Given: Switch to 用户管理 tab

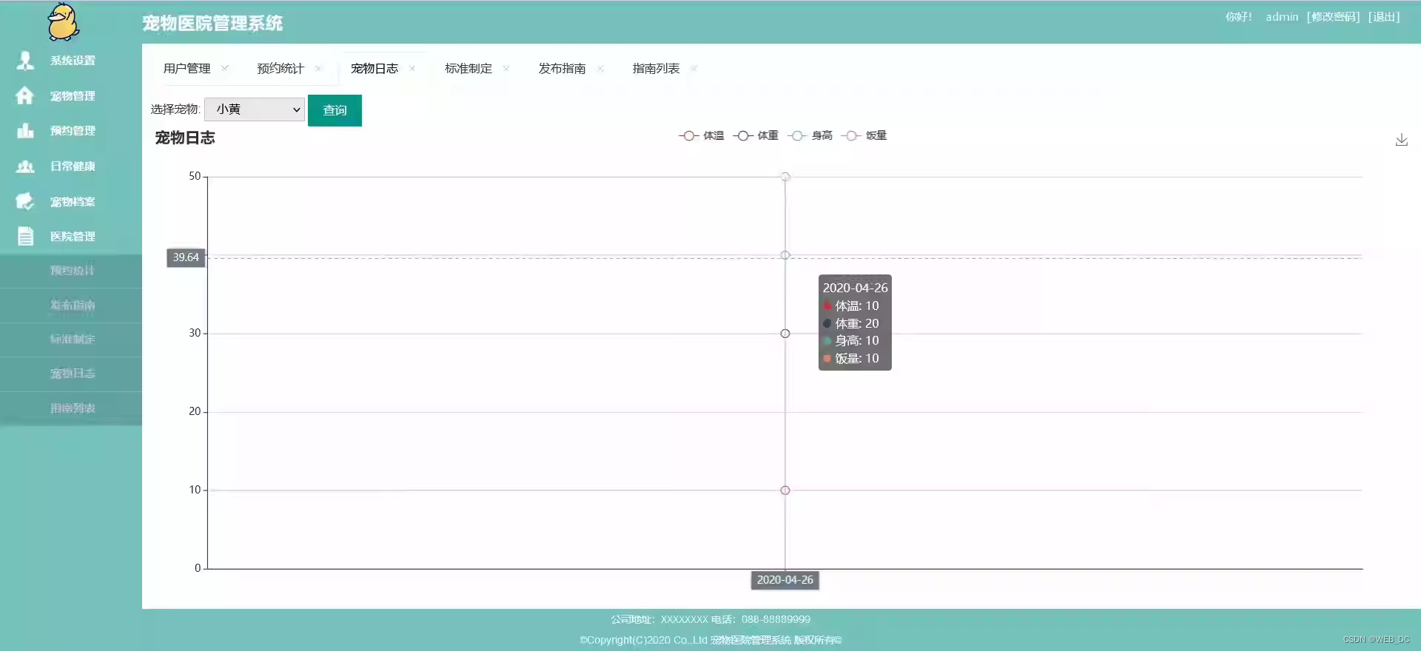Looking at the screenshot, I should pos(187,68).
